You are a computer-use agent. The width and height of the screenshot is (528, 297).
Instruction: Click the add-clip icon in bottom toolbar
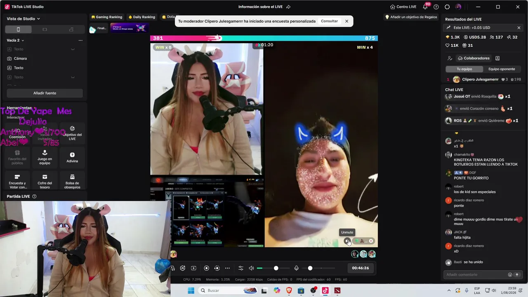coord(193,268)
